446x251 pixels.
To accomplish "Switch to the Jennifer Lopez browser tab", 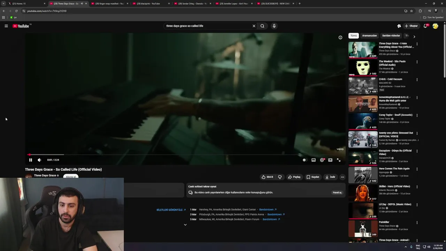I will point(234,3).
